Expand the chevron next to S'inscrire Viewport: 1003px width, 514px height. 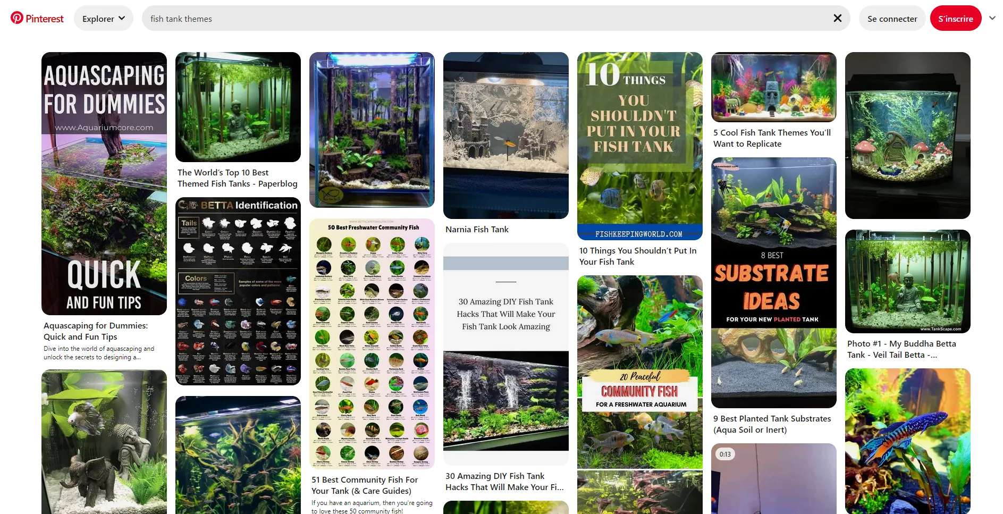(x=992, y=18)
